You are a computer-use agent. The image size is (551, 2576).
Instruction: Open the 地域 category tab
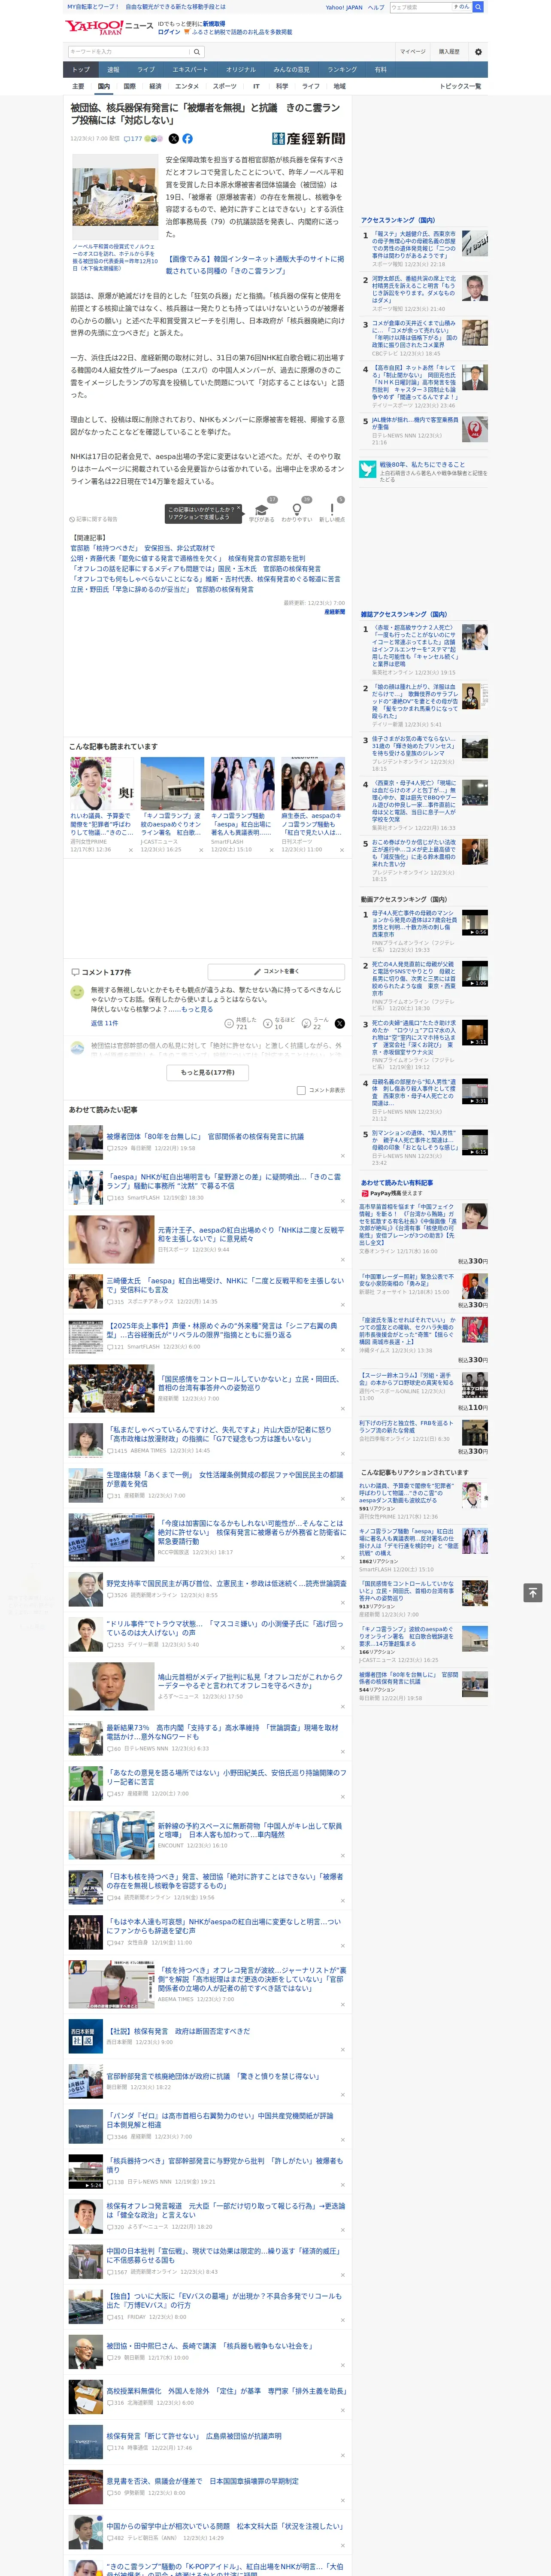coord(339,86)
